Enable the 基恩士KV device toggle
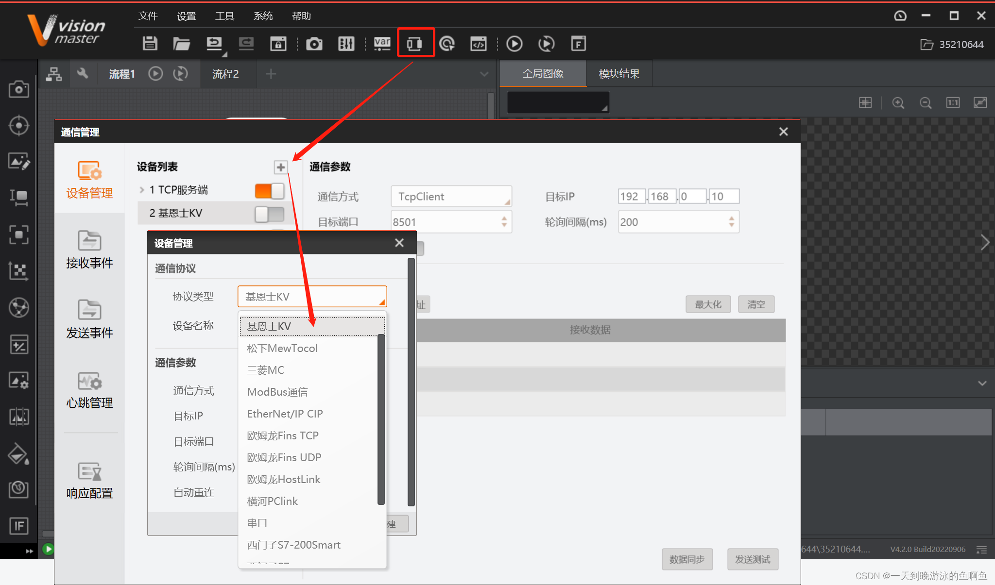Viewport: 995px width, 585px height. coord(270,214)
